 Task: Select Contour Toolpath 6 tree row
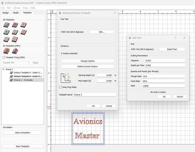coord(26,72)
